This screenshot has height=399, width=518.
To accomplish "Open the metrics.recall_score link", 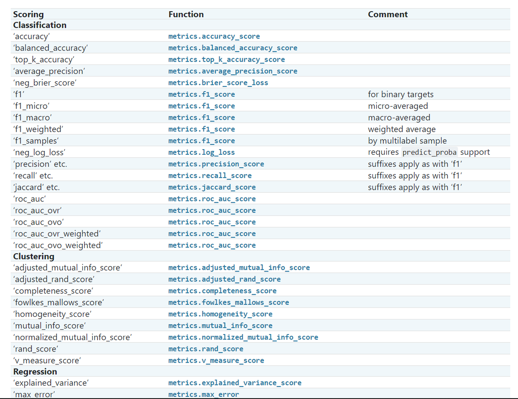I will coord(210,176).
